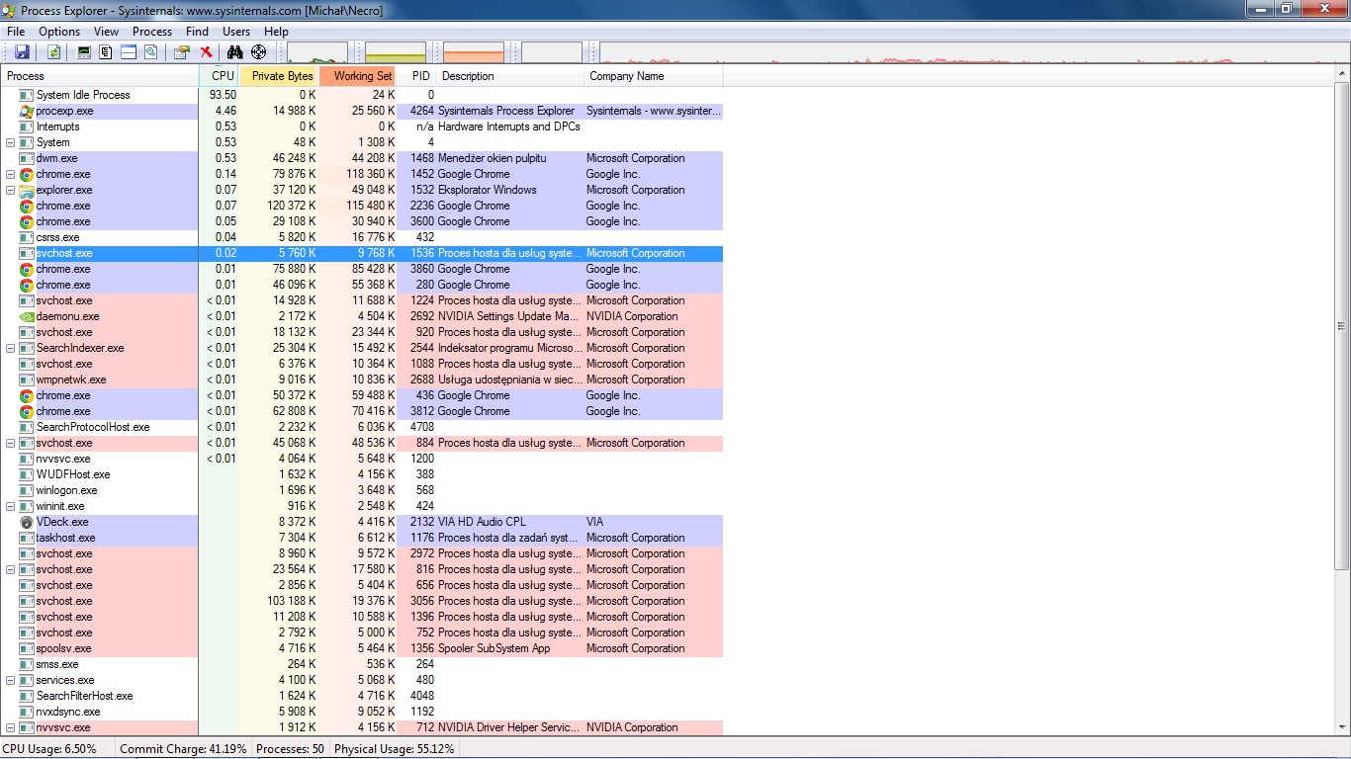This screenshot has height=759, width=1351.
Task: Collapse the explorer.exe tree node
Action: click(x=11, y=190)
